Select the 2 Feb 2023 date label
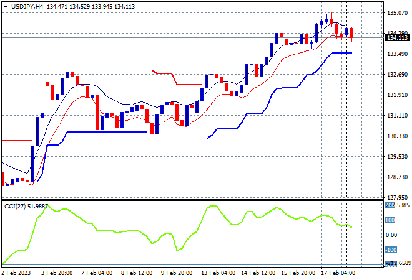412x280 pixels. 16,273
